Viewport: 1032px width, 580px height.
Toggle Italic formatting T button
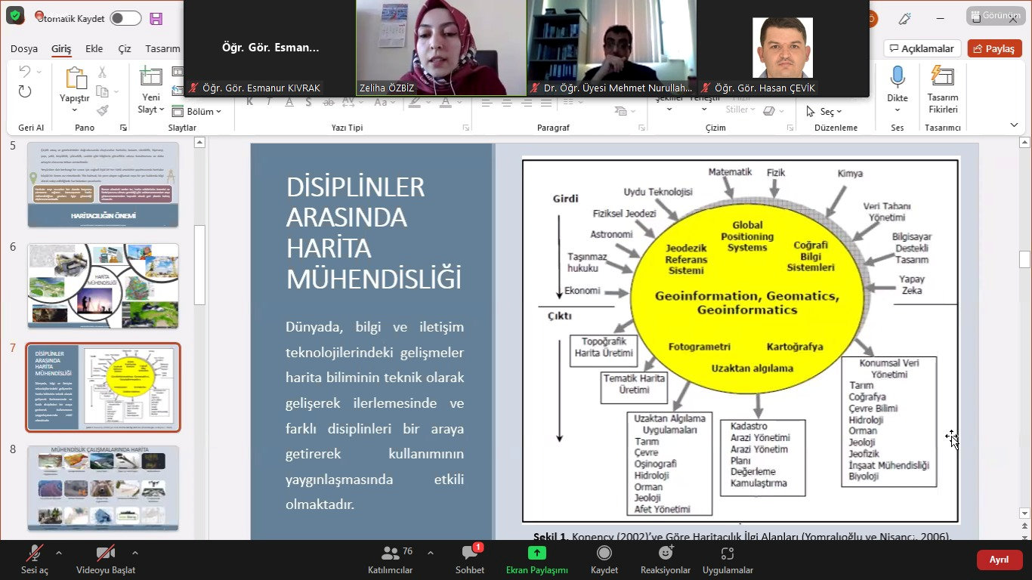[270, 103]
